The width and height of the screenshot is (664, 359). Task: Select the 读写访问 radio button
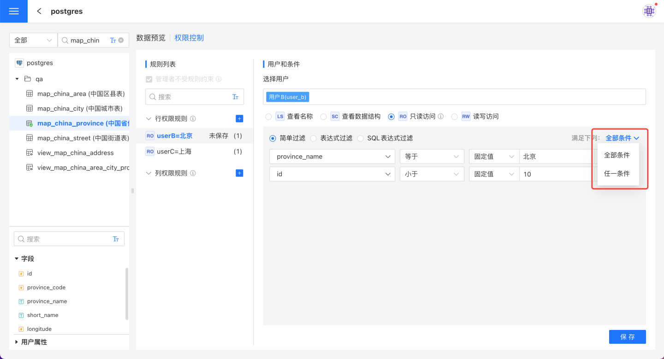[x=455, y=117]
